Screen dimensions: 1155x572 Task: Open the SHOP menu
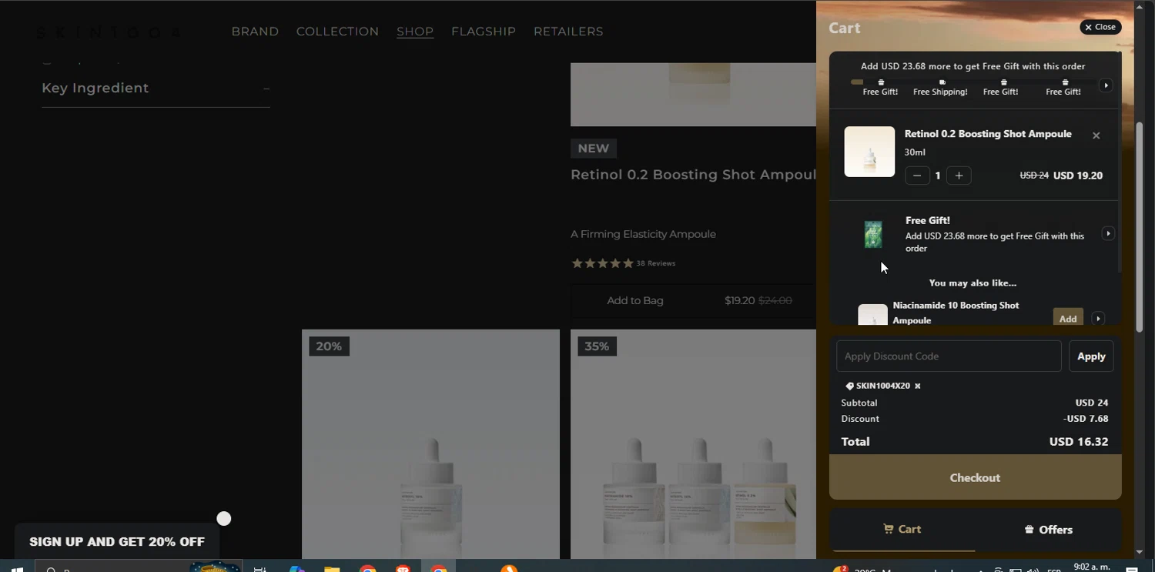click(x=415, y=32)
